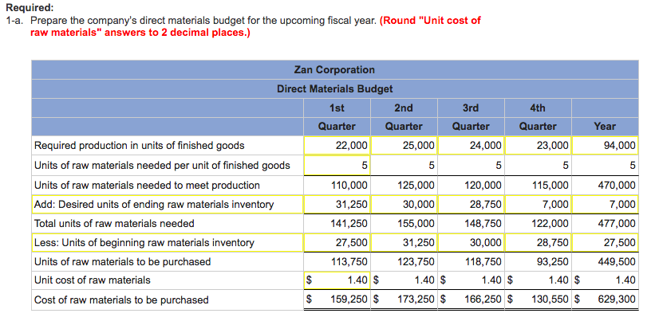Click the value 125,000 in 2nd Quarter
This screenshot has width=659, height=325.
(x=417, y=185)
